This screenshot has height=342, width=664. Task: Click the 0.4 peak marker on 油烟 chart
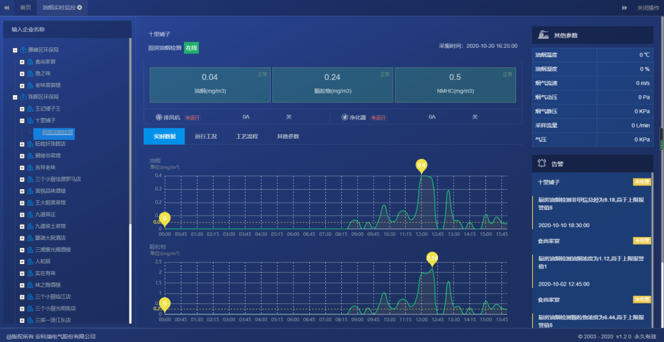point(421,165)
